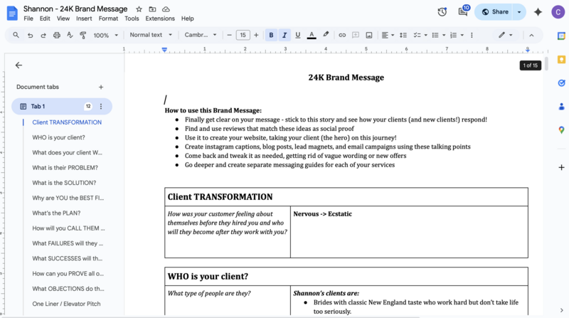Image resolution: width=569 pixels, height=318 pixels.
Task: Open Tab 1 options three dots
Action: (x=101, y=107)
